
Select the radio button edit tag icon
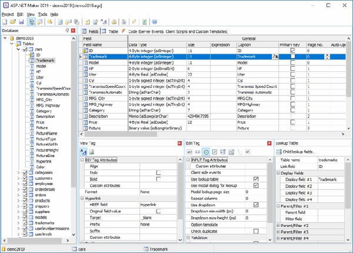[206, 152]
